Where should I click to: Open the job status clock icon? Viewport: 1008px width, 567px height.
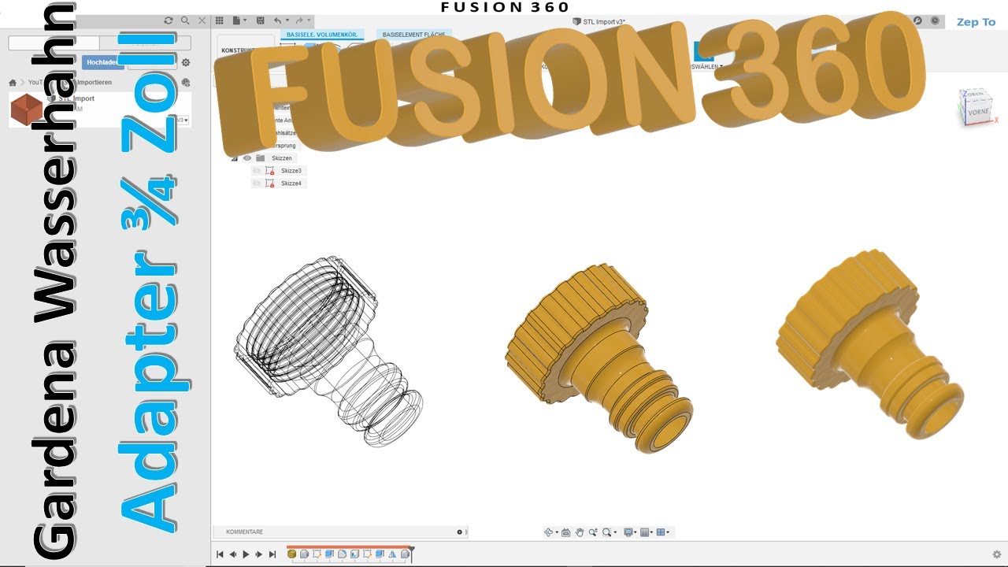click(935, 20)
